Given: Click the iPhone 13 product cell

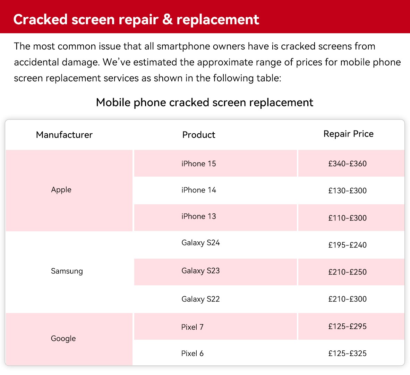Looking at the screenshot, I should pos(199,216).
